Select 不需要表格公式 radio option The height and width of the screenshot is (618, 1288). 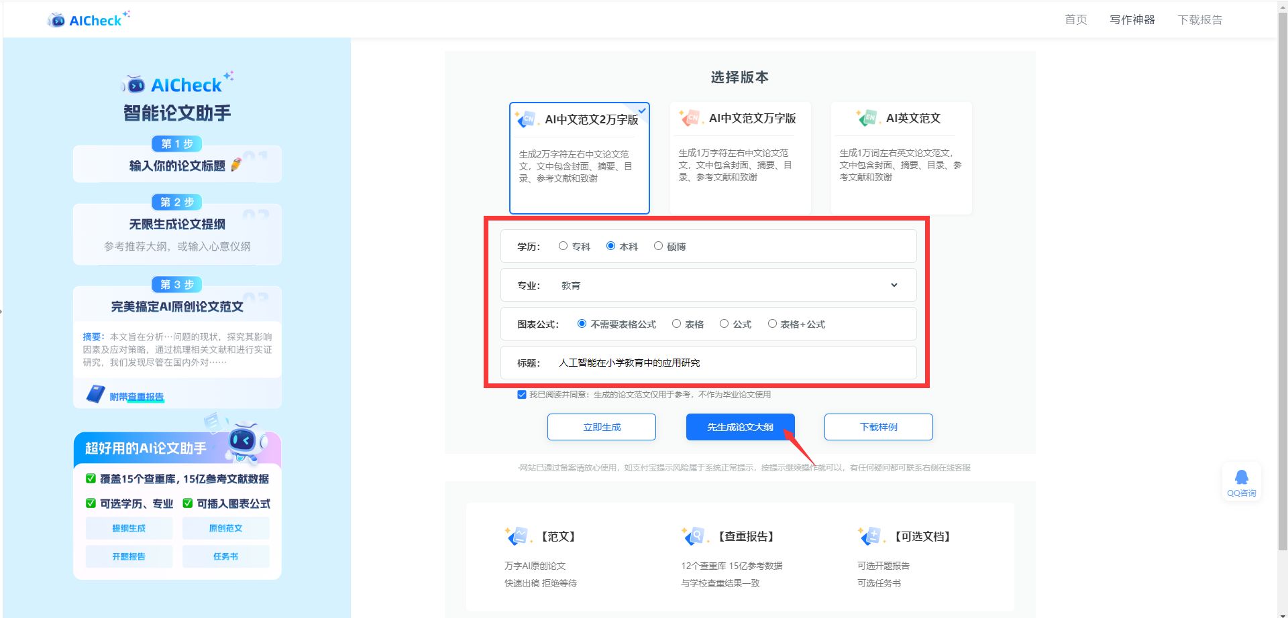point(582,324)
